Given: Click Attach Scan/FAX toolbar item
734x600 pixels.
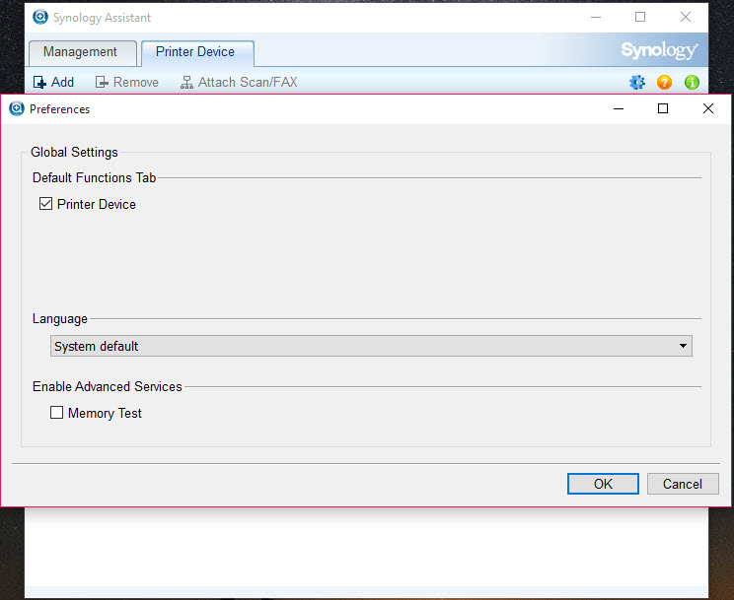Looking at the screenshot, I should tap(239, 83).
